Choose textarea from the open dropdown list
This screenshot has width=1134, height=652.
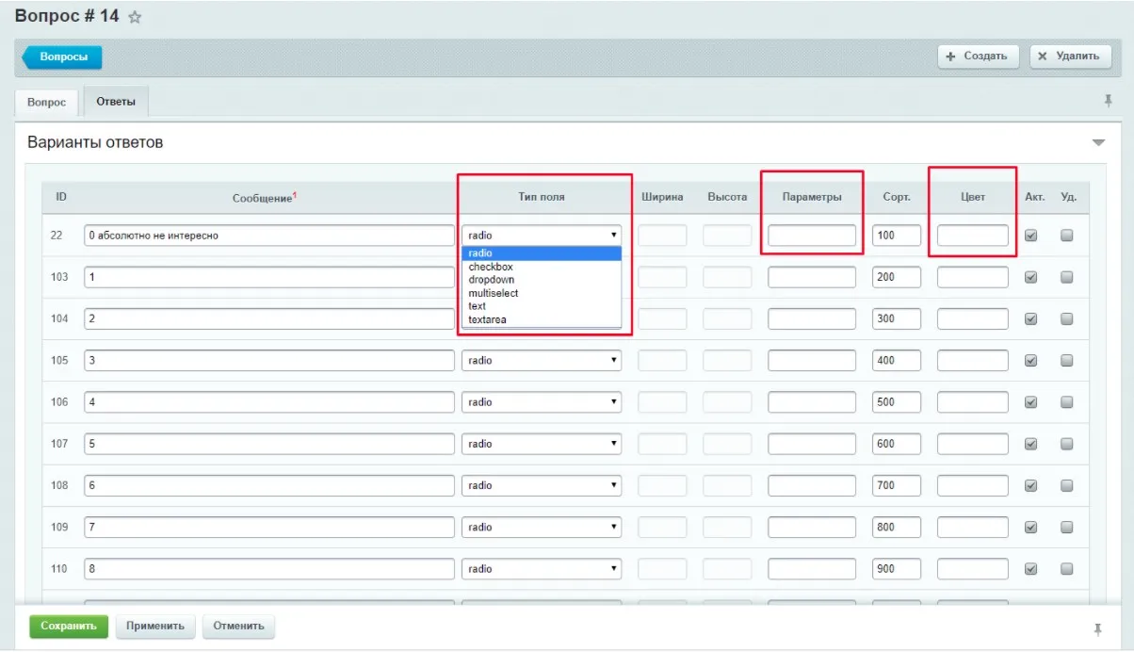tap(487, 319)
